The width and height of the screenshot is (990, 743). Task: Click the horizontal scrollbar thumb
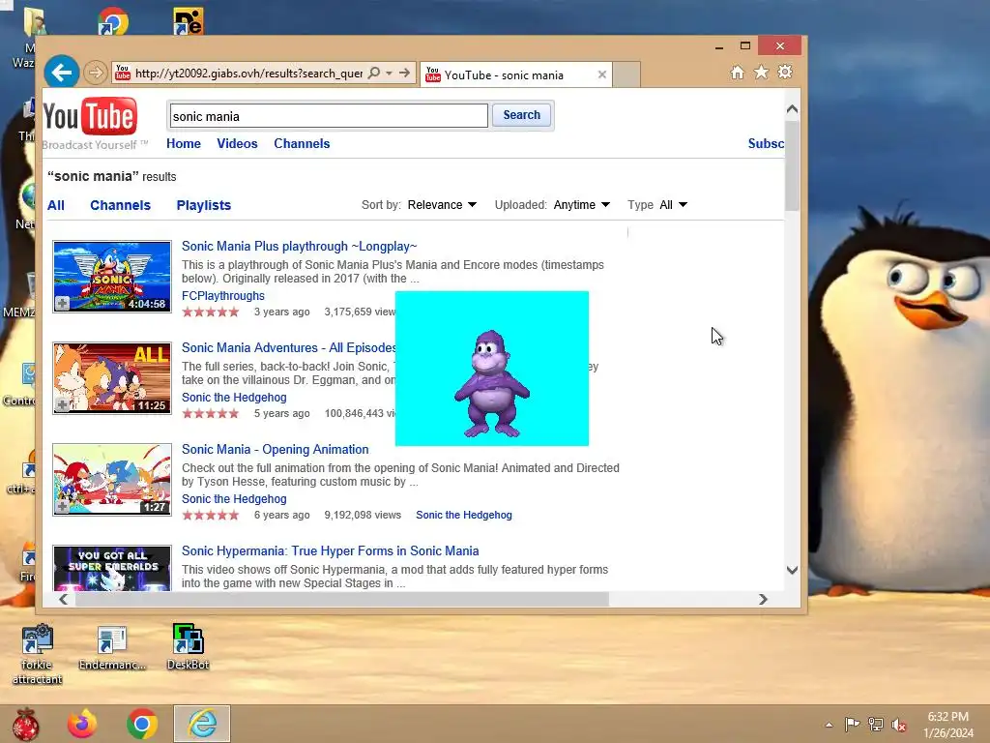pos(342,599)
